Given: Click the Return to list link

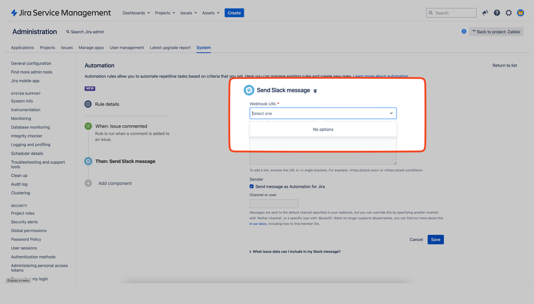Looking at the screenshot, I should (505, 65).
